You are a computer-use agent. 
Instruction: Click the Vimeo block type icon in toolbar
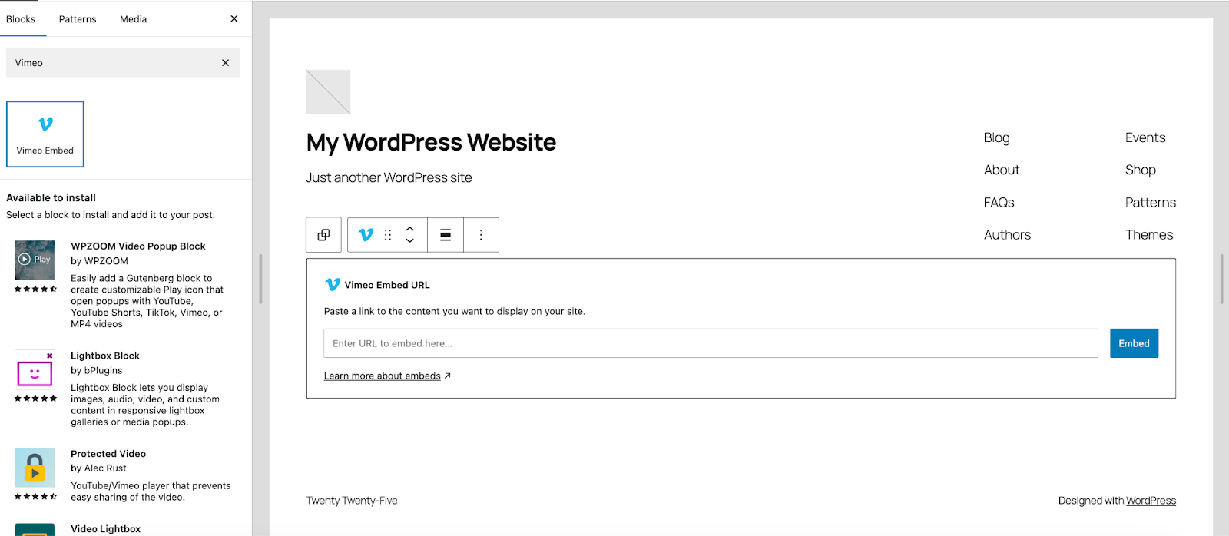pos(366,235)
